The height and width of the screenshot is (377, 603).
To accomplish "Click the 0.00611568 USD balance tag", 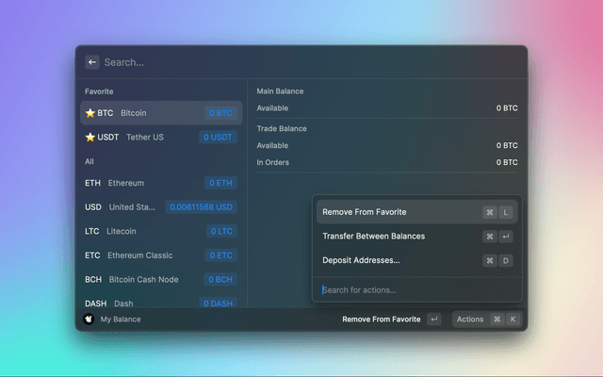I will 200,207.
